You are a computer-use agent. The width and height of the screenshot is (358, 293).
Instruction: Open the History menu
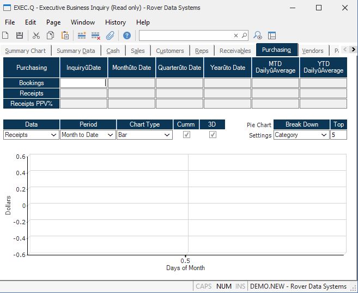click(115, 22)
